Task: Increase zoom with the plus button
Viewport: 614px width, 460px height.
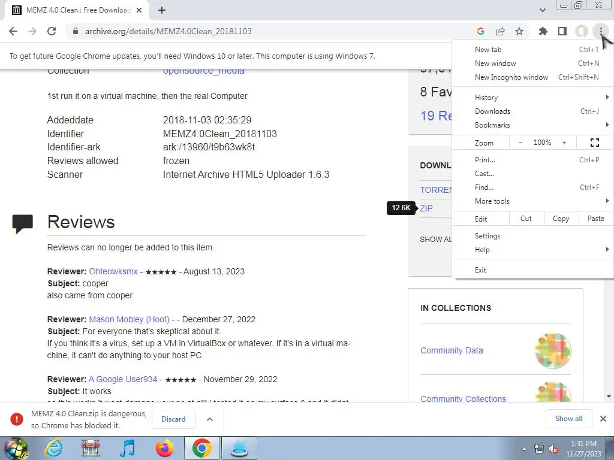Action: coord(564,143)
